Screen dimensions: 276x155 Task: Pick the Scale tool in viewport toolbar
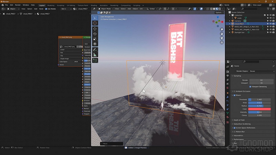pos(95,39)
